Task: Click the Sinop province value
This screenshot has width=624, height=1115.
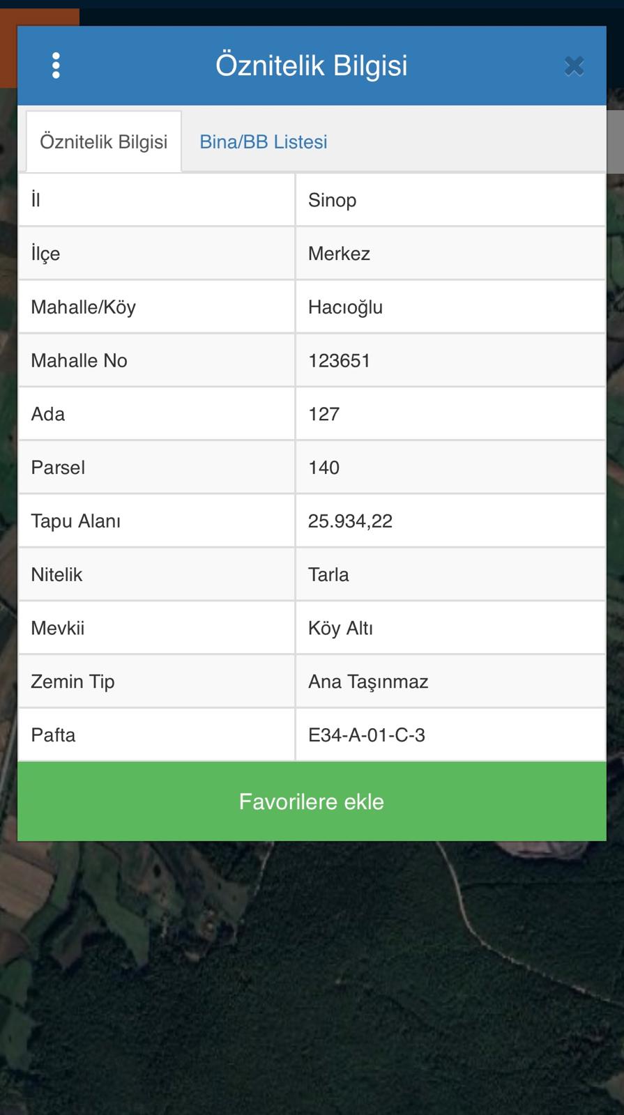Action: tap(332, 200)
